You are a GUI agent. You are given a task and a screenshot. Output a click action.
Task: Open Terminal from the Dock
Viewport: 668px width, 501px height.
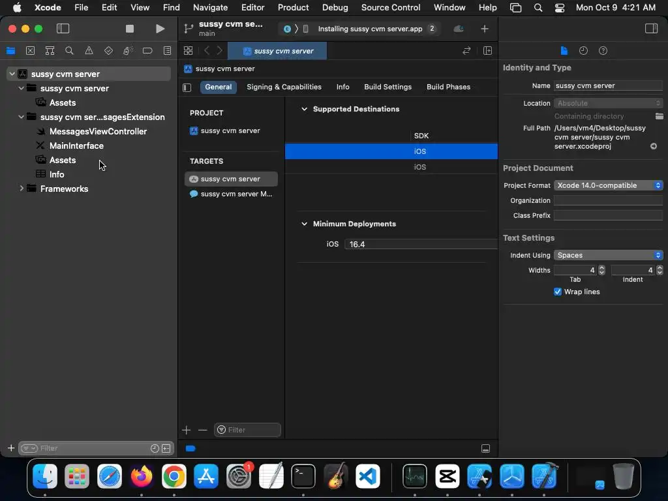[303, 476]
